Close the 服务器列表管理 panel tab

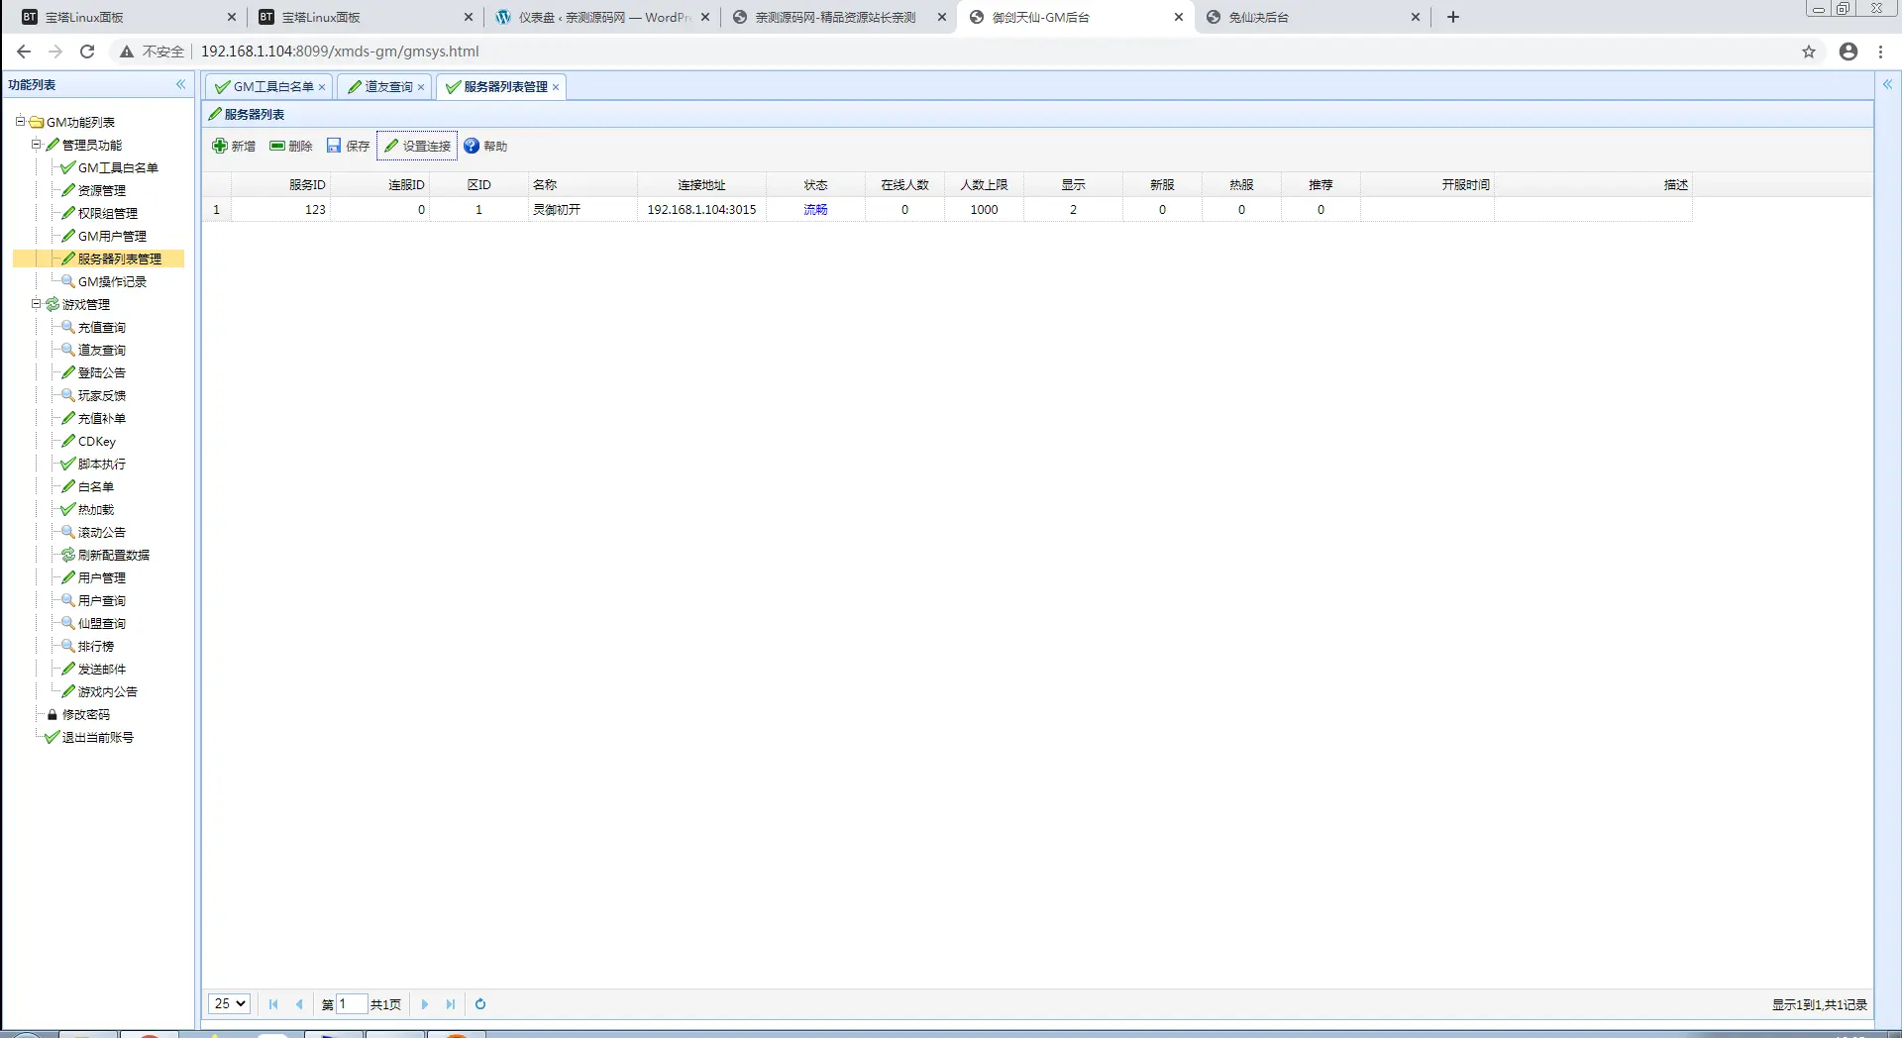556,87
